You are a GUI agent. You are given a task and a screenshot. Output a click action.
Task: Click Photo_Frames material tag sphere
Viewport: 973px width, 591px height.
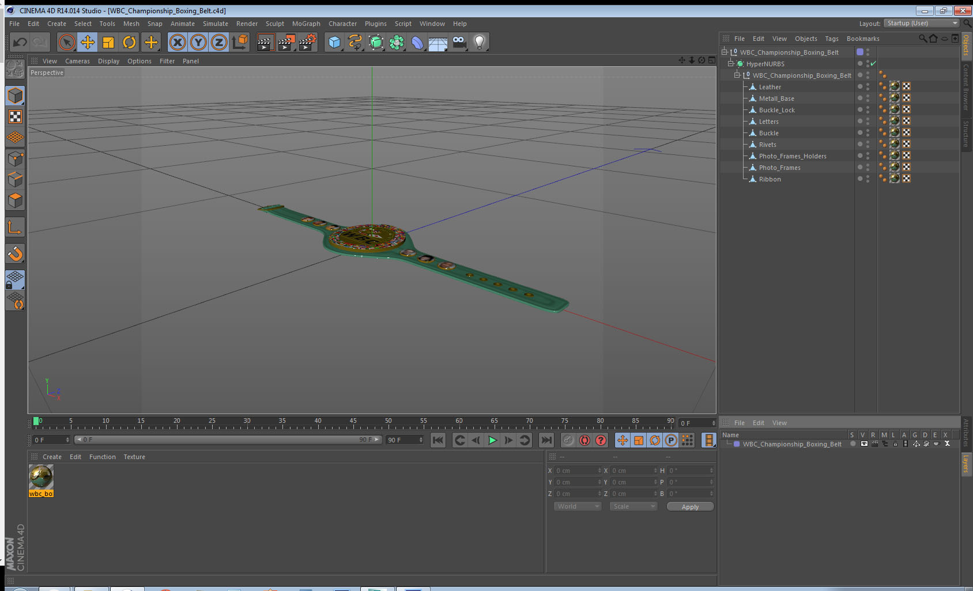pos(895,167)
